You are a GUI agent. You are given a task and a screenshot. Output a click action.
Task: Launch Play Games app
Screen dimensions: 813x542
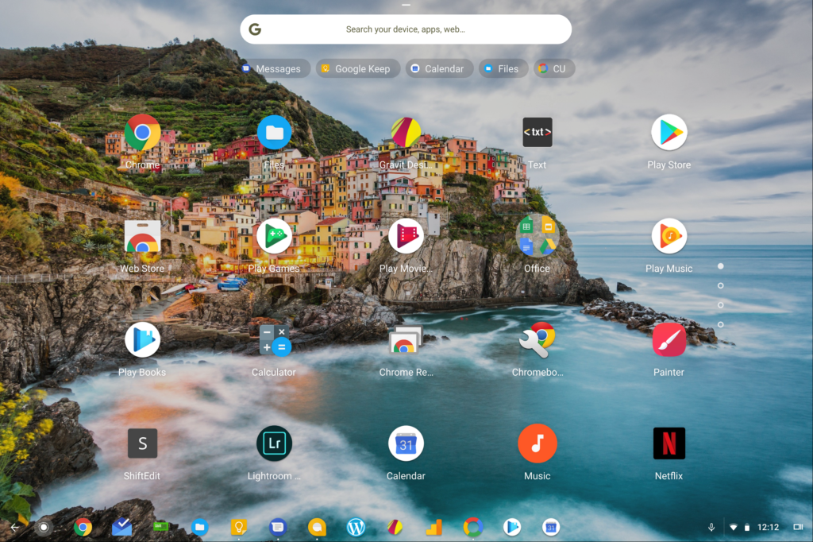274,237
